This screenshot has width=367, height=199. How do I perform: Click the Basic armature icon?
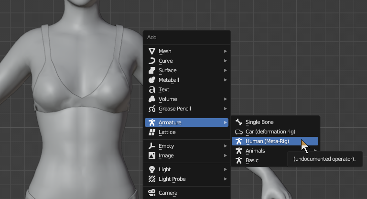(239, 160)
